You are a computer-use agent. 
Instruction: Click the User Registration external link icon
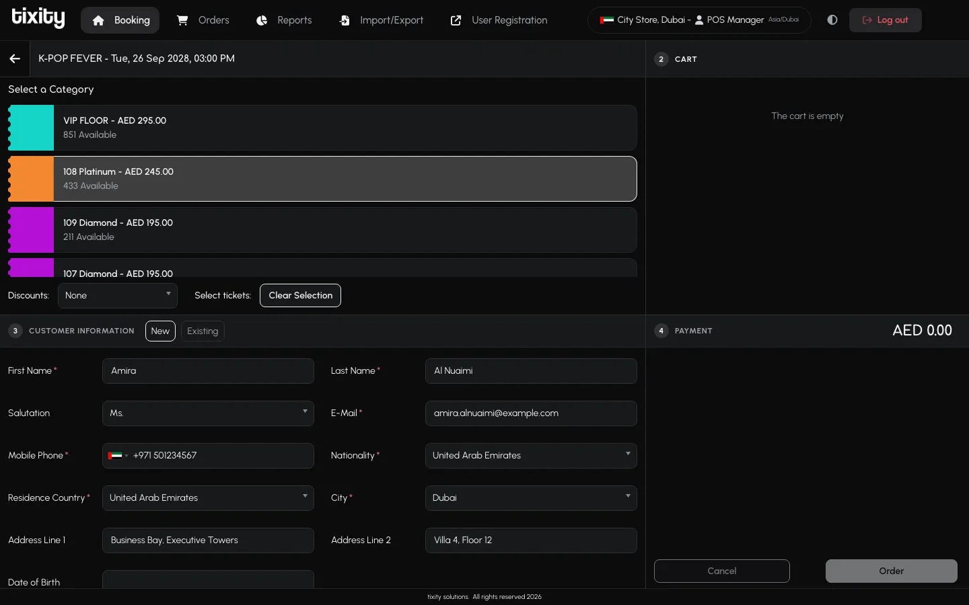456,20
